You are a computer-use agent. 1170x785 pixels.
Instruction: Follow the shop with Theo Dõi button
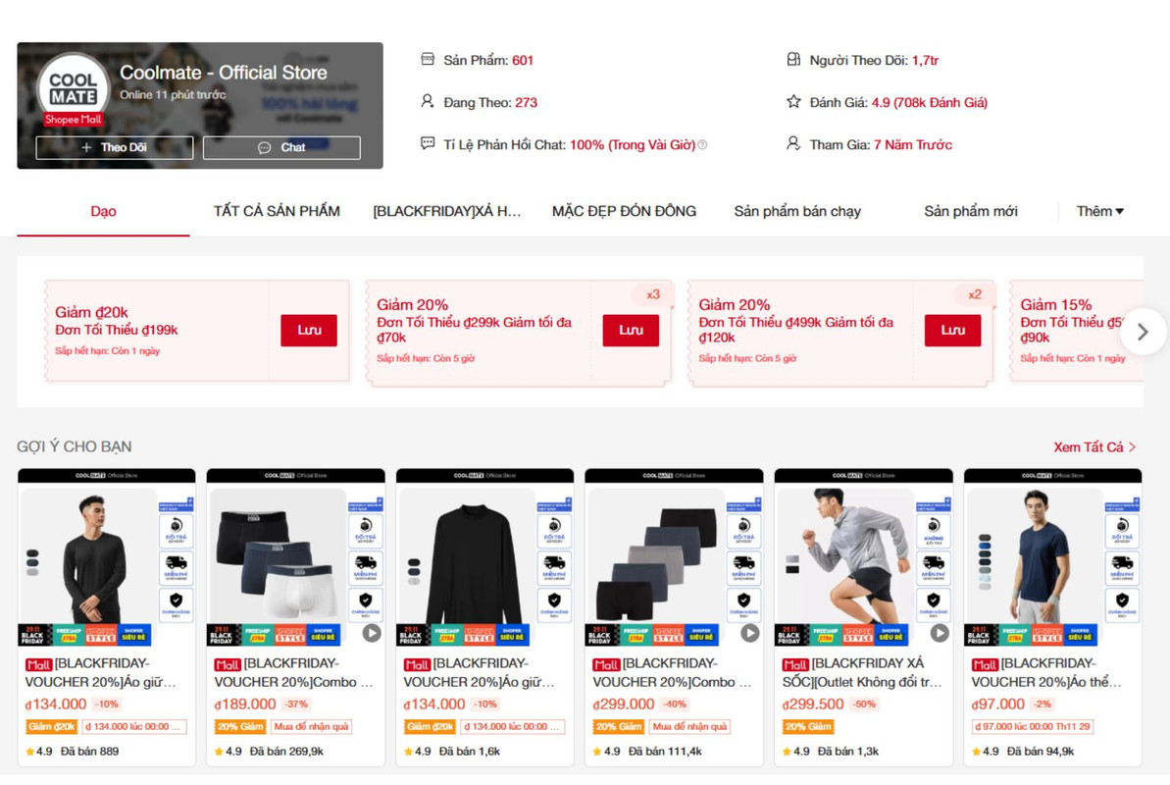(114, 148)
